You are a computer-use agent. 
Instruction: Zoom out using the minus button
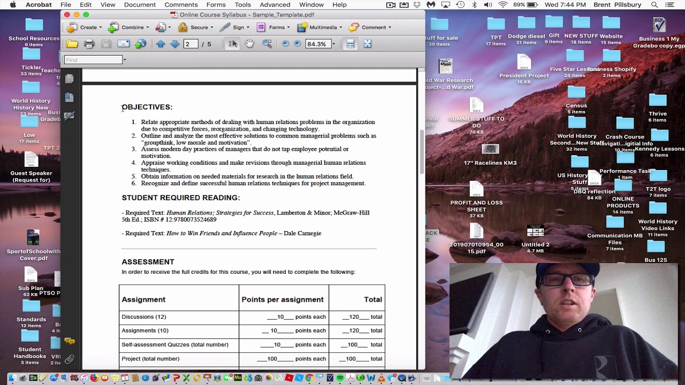point(286,44)
